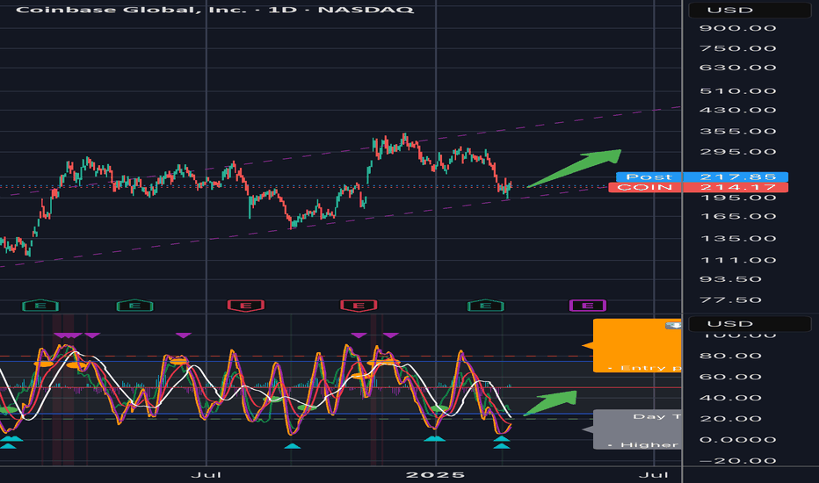Click the 135.00 price axis label
The height and width of the screenshot is (483, 819).
737,239
